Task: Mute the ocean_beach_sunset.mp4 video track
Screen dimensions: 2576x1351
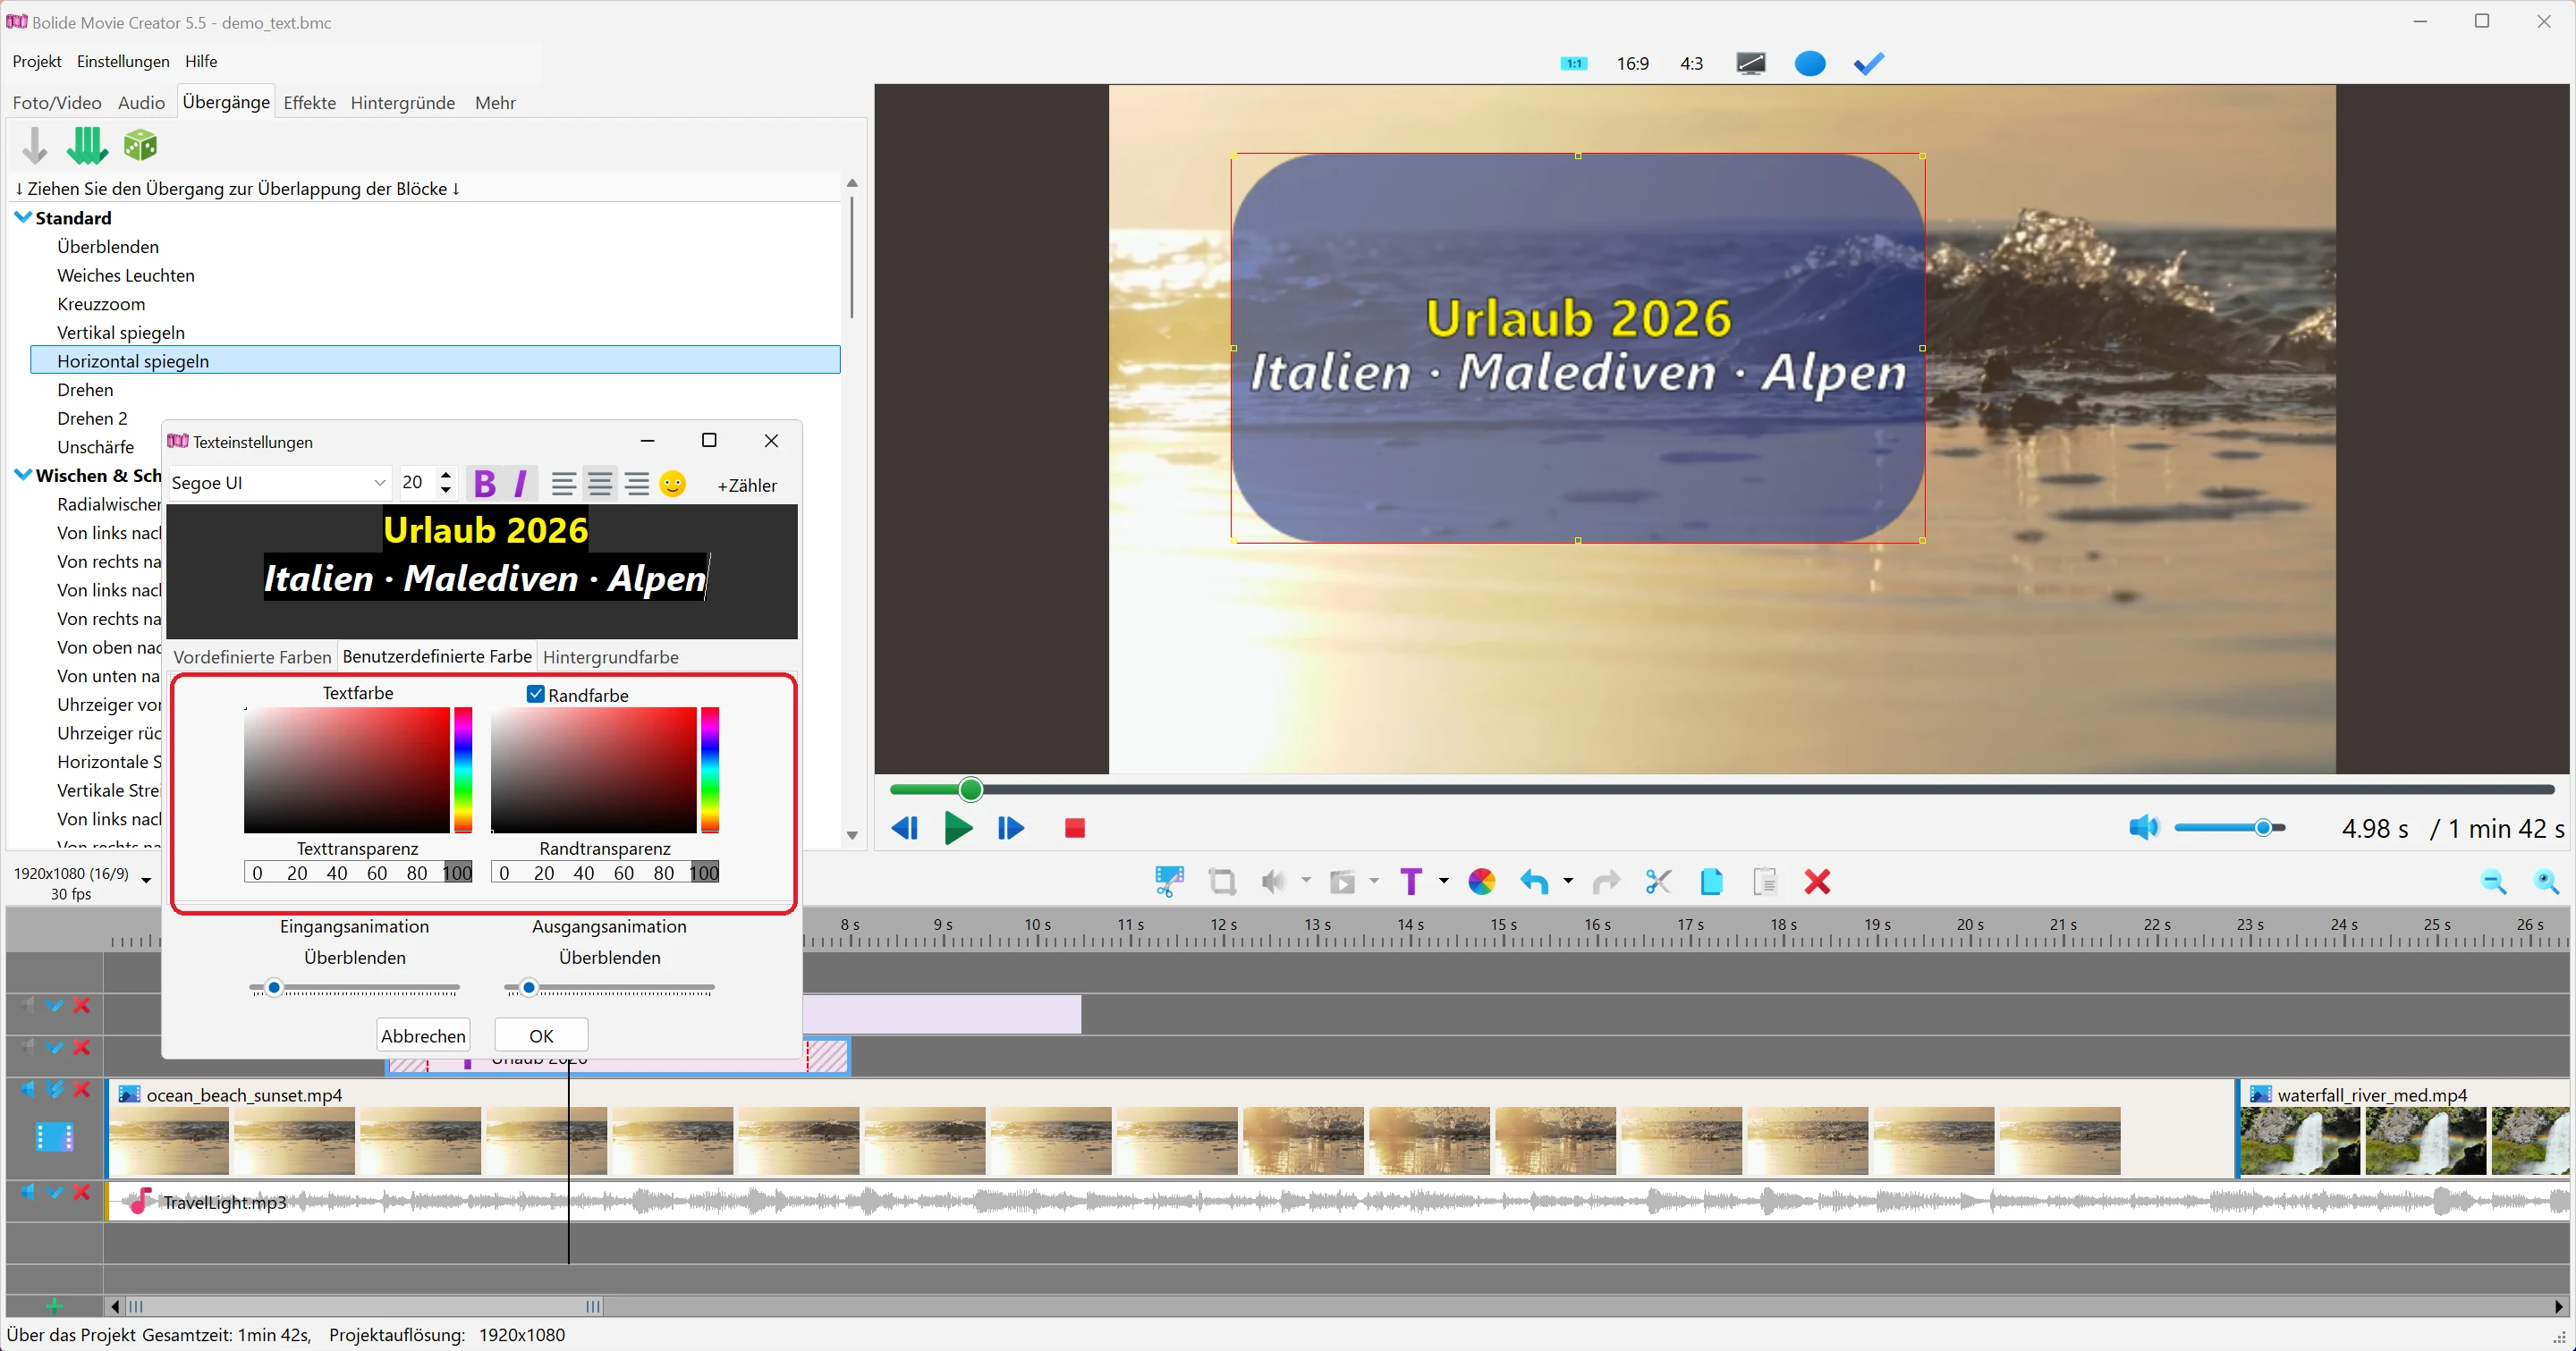Action: point(28,1089)
